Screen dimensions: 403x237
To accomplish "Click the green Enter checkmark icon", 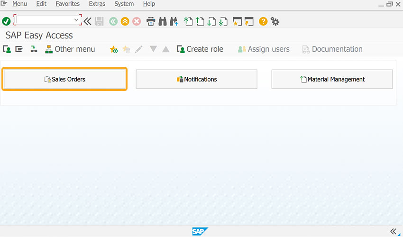I will [6, 21].
